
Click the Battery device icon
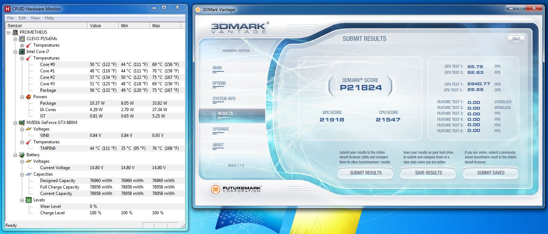click(x=22, y=155)
